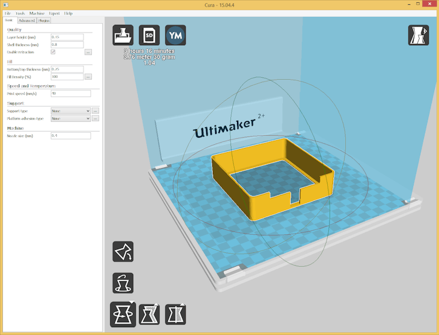Click the Fill Density input field

[67, 77]
